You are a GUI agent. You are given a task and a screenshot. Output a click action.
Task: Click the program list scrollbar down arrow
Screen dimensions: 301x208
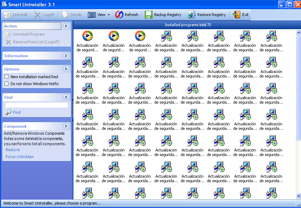299,195
